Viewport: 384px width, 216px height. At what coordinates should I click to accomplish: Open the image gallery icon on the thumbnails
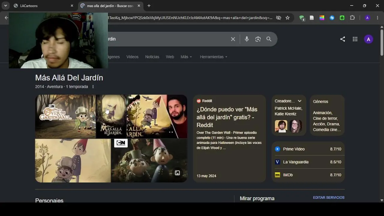tap(177, 173)
